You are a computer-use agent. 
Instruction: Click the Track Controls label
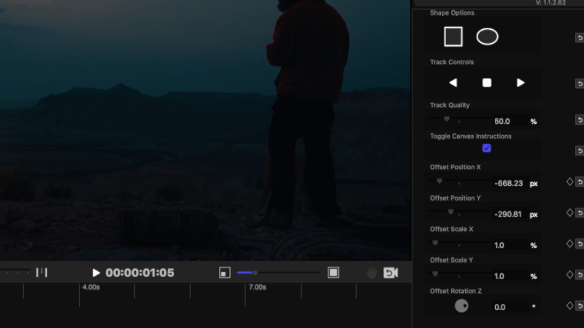click(452, 62)
